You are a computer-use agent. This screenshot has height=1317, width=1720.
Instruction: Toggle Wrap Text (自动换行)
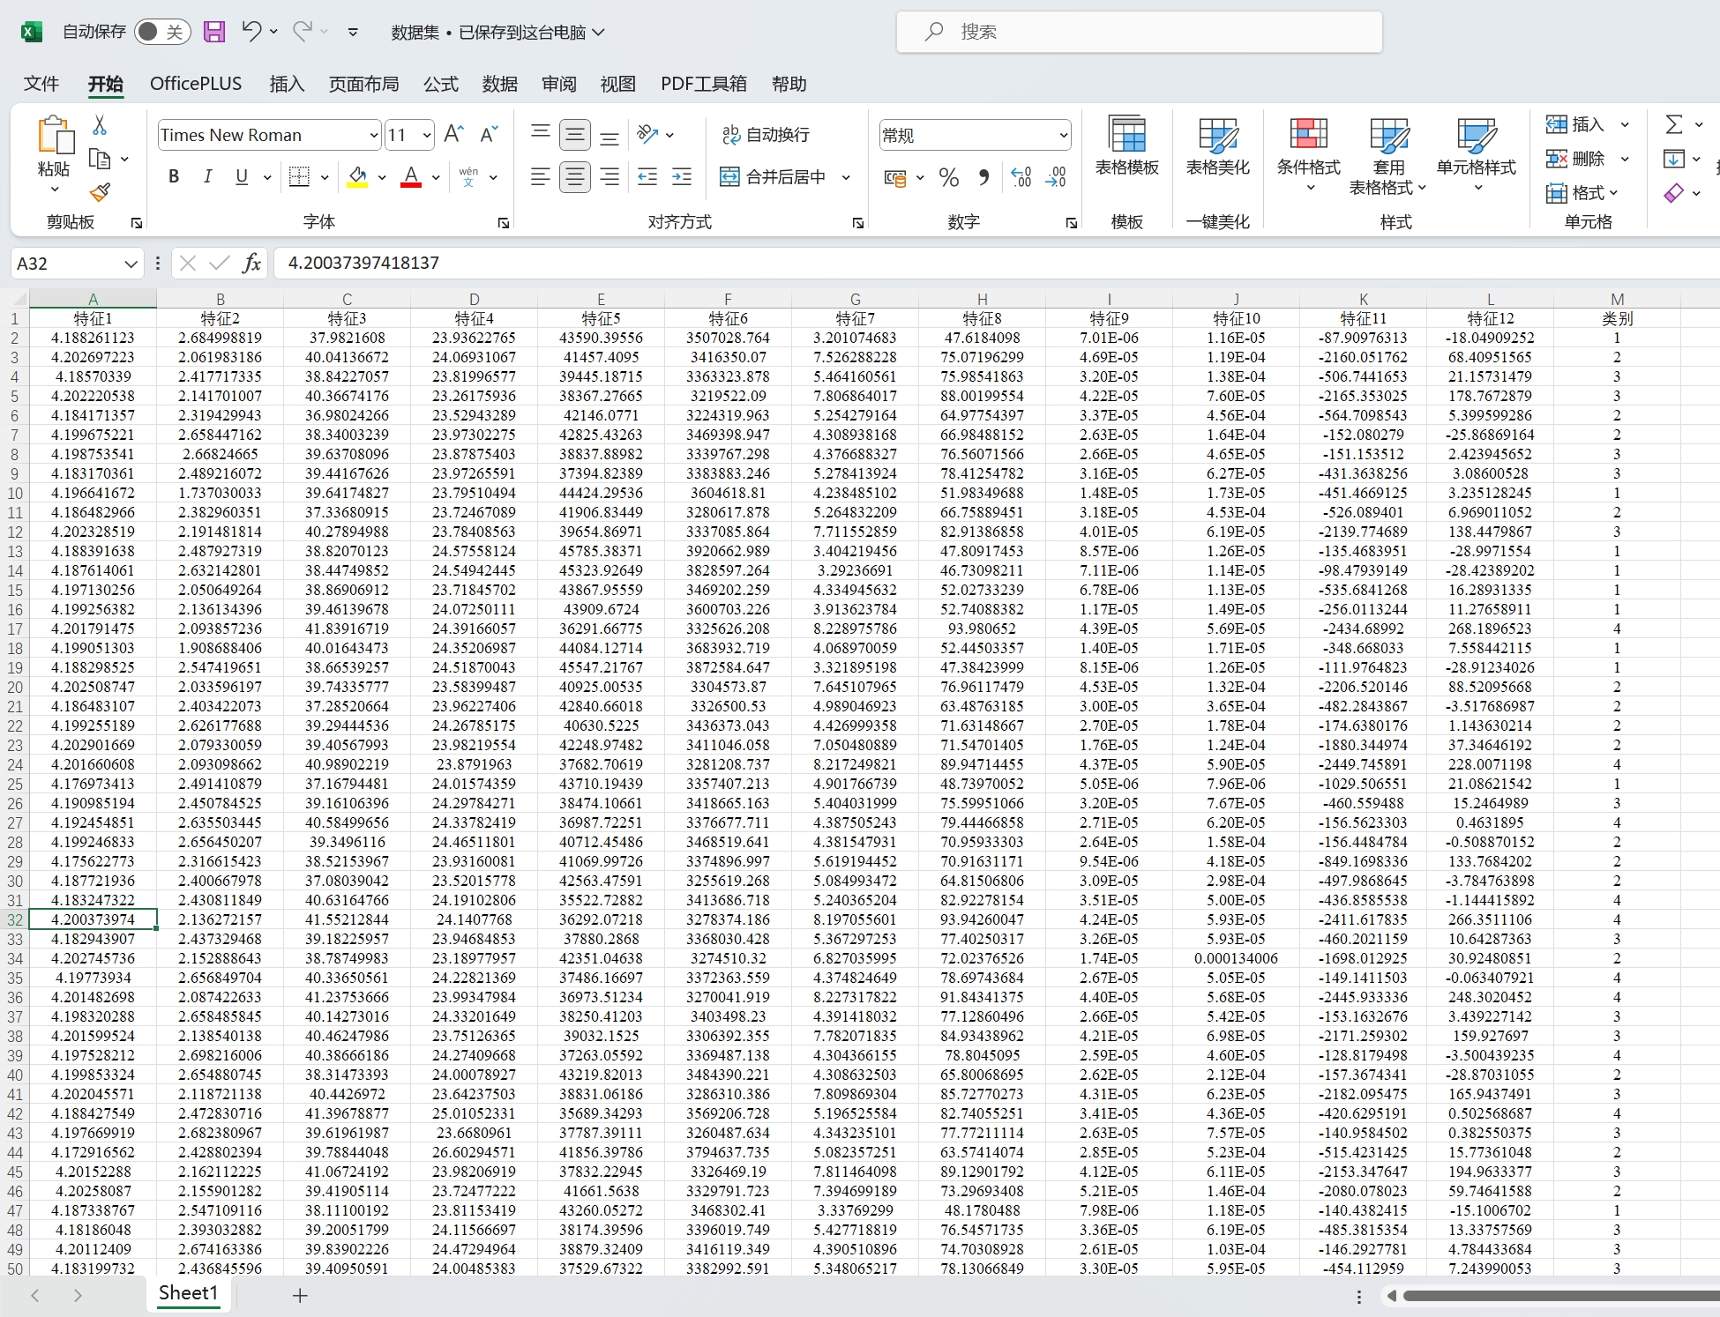point(766,134)
